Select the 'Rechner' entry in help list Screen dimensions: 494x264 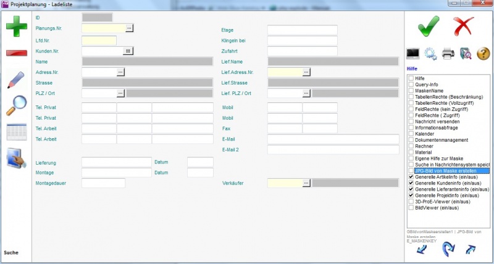point(425,146)
